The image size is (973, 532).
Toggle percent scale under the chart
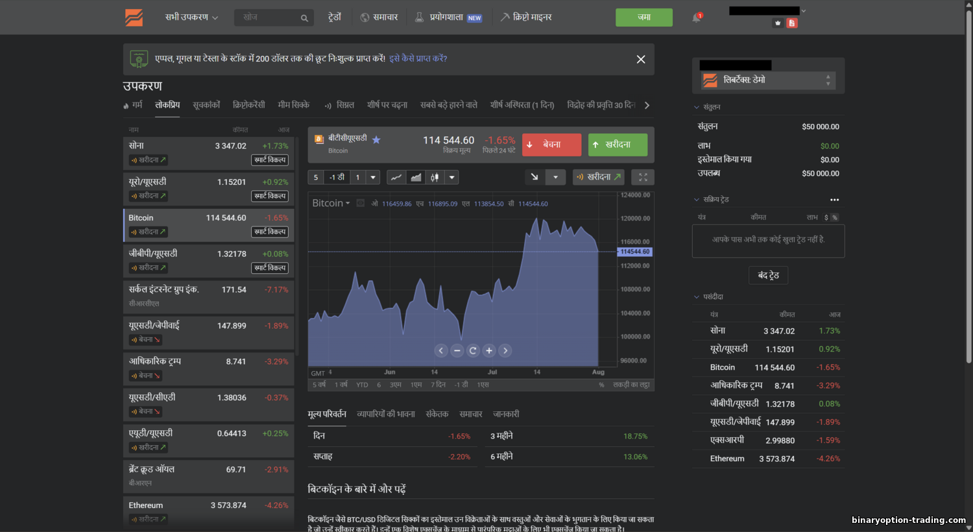click(x=601, y=385)
